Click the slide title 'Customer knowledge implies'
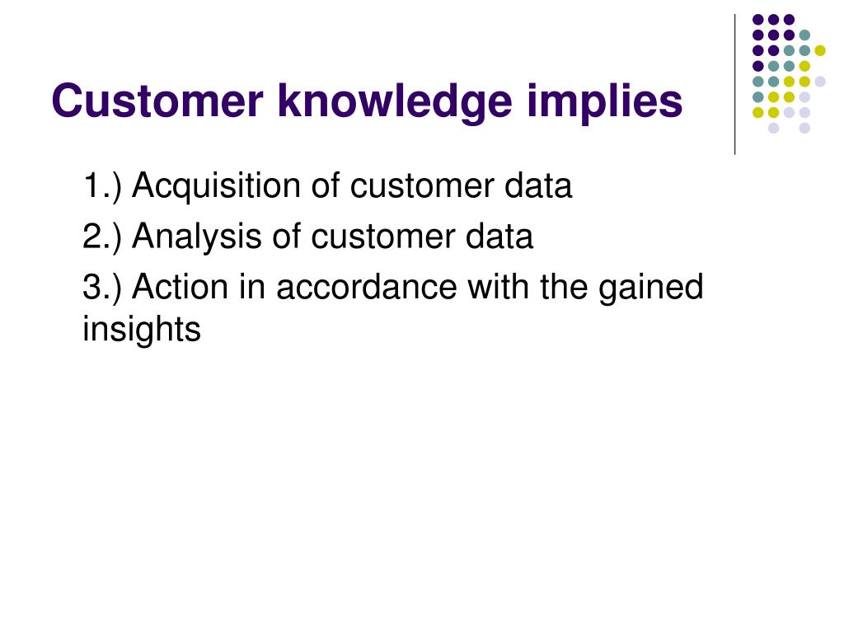This screenshot has height=633, width=844. [367, 101]
